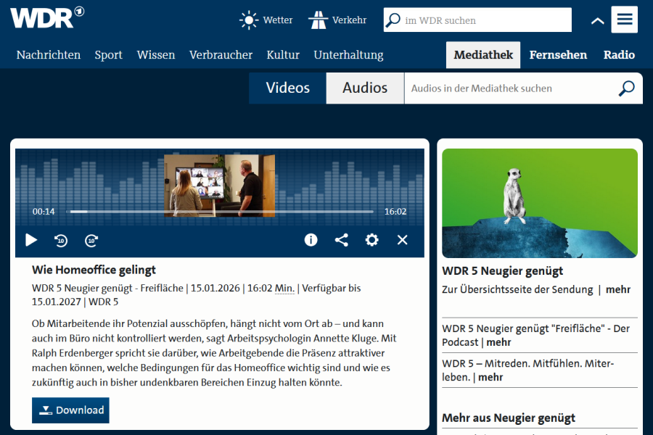Switch to the Videos tab
Viewport: 653px width, 435px height.
pos(287,88)
